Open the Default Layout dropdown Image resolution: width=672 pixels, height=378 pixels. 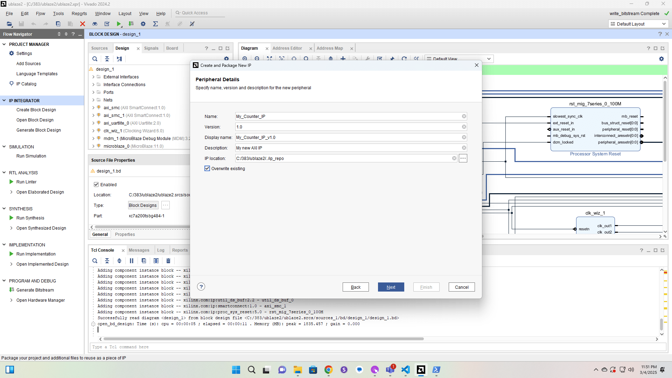[x=638, y=24]
